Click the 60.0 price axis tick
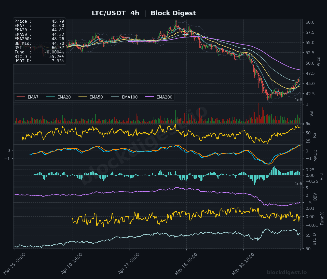The width and height of the screenshot is (327, 279). coord(310,22)
